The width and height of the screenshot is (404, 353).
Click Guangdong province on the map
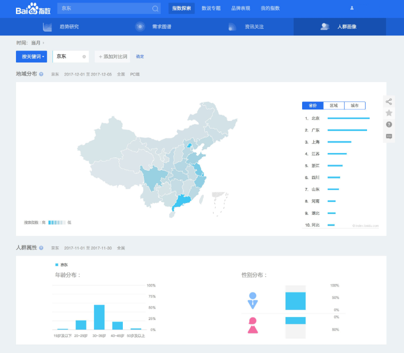click(x=183, y=201)
